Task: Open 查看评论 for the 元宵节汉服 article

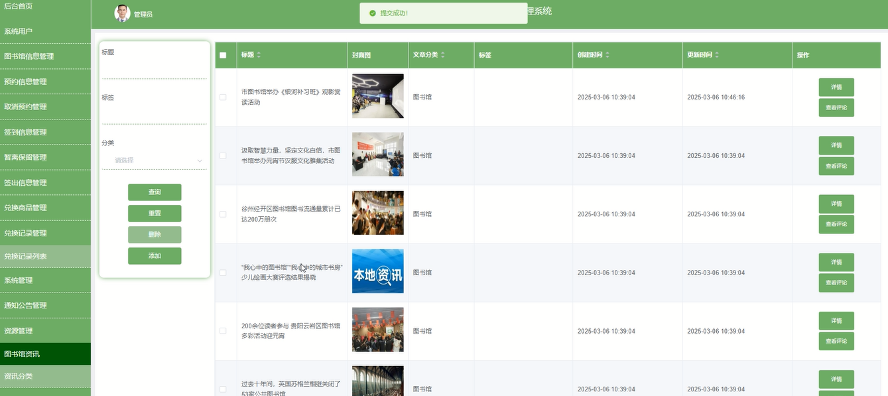Action: click(x=836, y=166)
